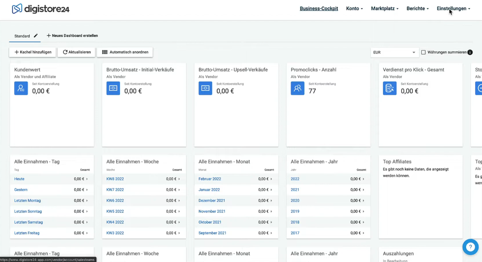Viewport: 482px width, 262px height.
Task: Expand the Einstellungen menu
Action: (x=453, y=9)
